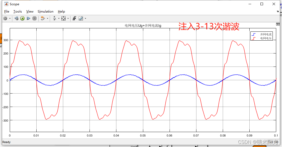Screen dimensions: 282x147
Task: Click the 300 y-axis tick label
Action: 6,40
